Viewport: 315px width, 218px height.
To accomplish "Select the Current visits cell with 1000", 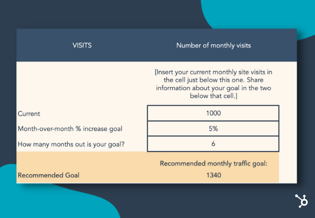I will pyautogui.click(x=213, y=113).
